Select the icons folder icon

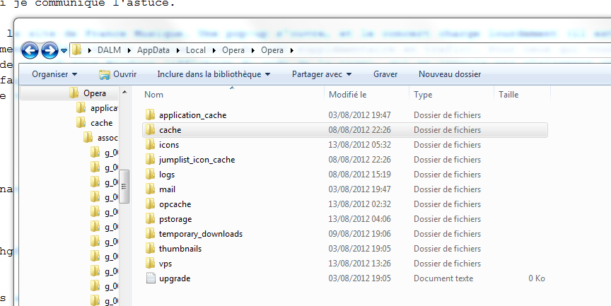[151, 144]
